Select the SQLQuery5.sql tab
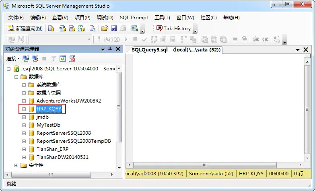The image size is (315, 191). (x=176, y=49)
